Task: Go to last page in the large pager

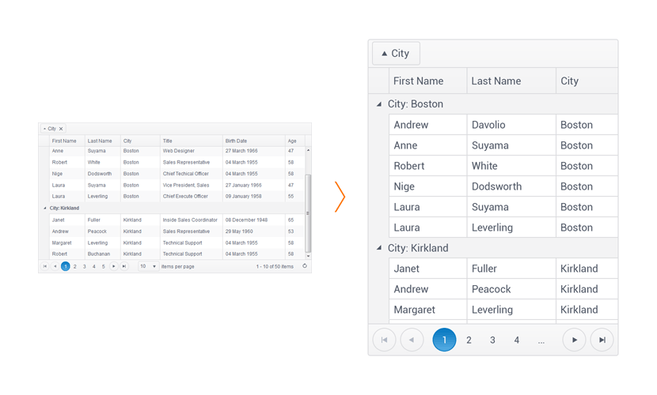Action: [x=602, y=340]
